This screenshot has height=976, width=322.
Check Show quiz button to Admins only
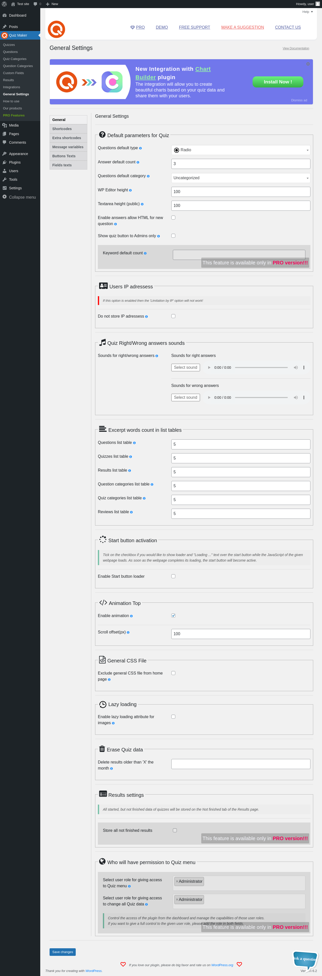click(x=173, y=236)
